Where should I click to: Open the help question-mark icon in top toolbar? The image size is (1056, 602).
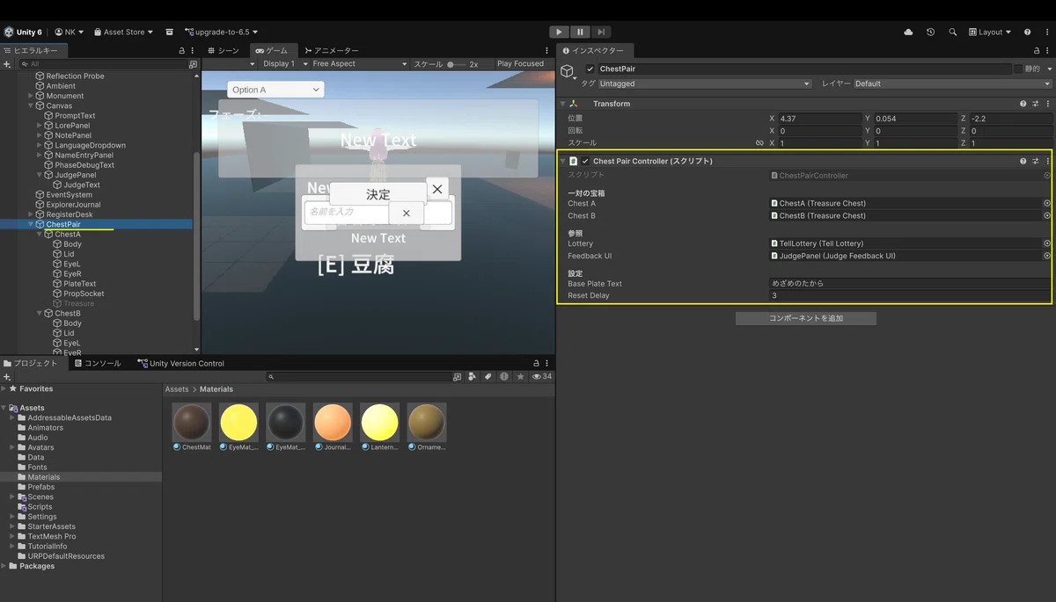point(1028,32)
